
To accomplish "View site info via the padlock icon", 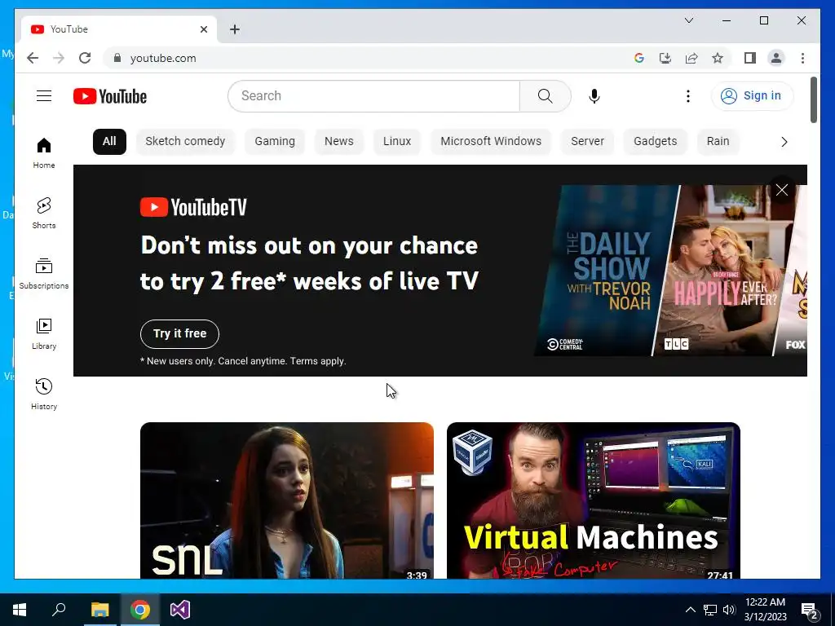I will 117,58.
